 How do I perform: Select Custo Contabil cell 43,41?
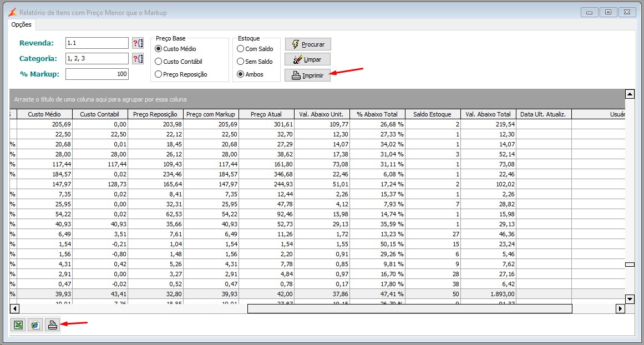tap(100, 294)
